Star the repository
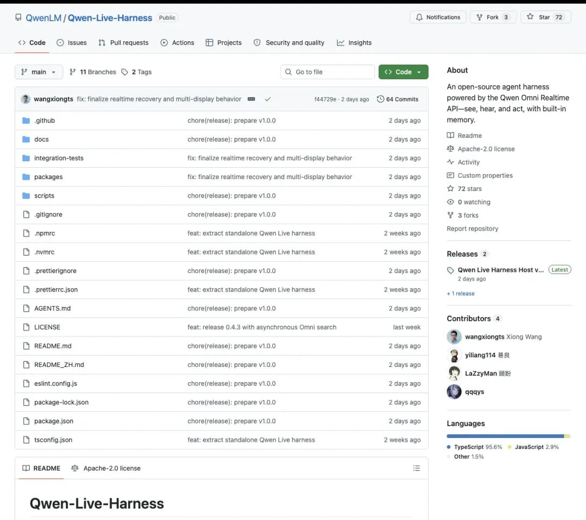This screenshot has width=586, height=520. click(546, 17)
